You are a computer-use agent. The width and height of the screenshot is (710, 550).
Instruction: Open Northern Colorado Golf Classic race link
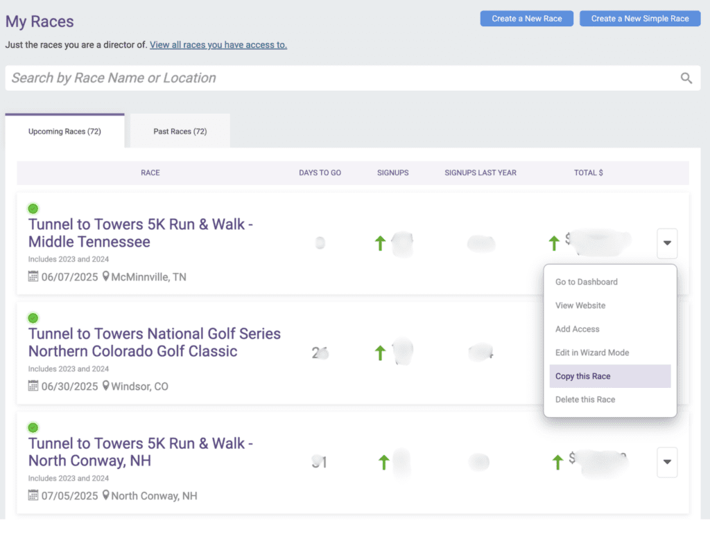[155, 342]
